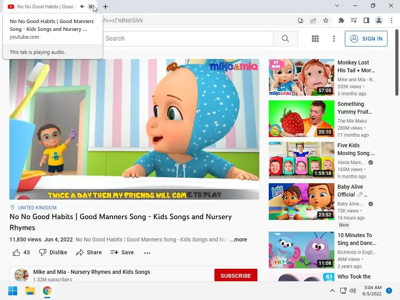
Task: Close the No No Good Habits tab
Action: pyautogui.click(x=91, y=7)
